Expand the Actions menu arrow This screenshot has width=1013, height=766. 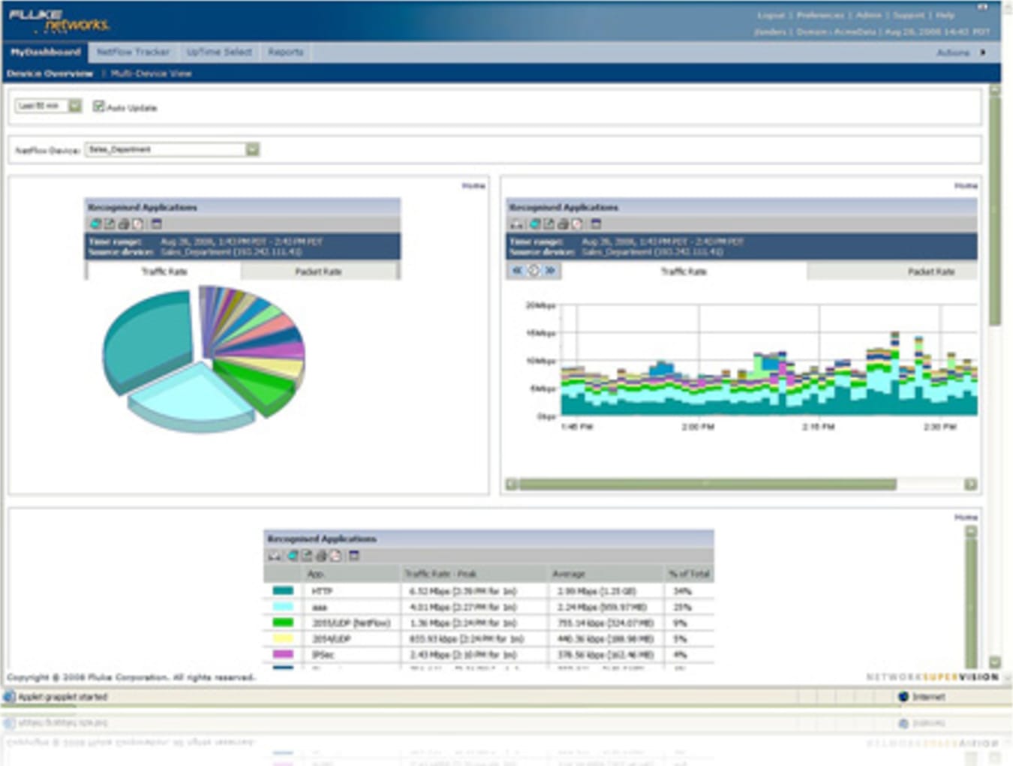(x=983, y=53)
